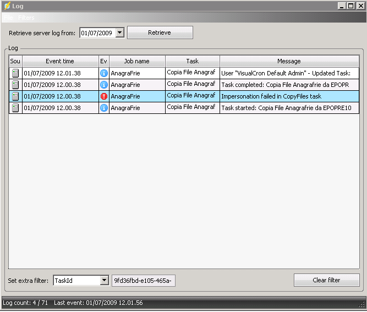Image resolution: width=367 pixels, height=312 pixels.
Task: Sort by the Job name column header
Action: pyautogui.click(x=136, y=61)
